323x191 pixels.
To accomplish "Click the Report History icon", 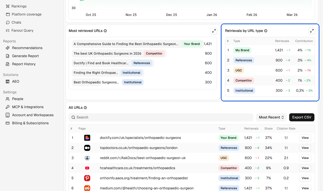I will pyautogui.click(x=8, y=64).
